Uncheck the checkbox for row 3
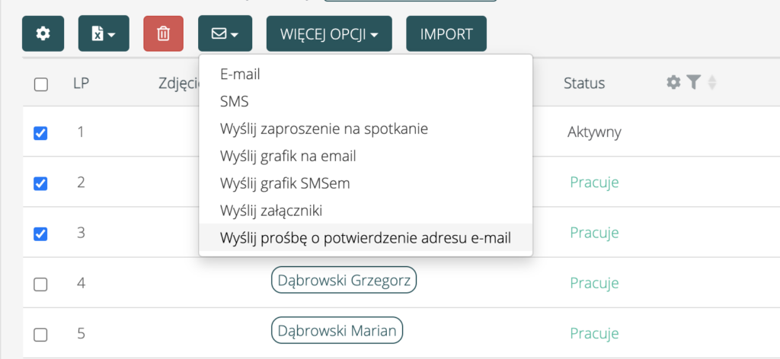Viewport: 780px width, 359px height. point(41,234)
